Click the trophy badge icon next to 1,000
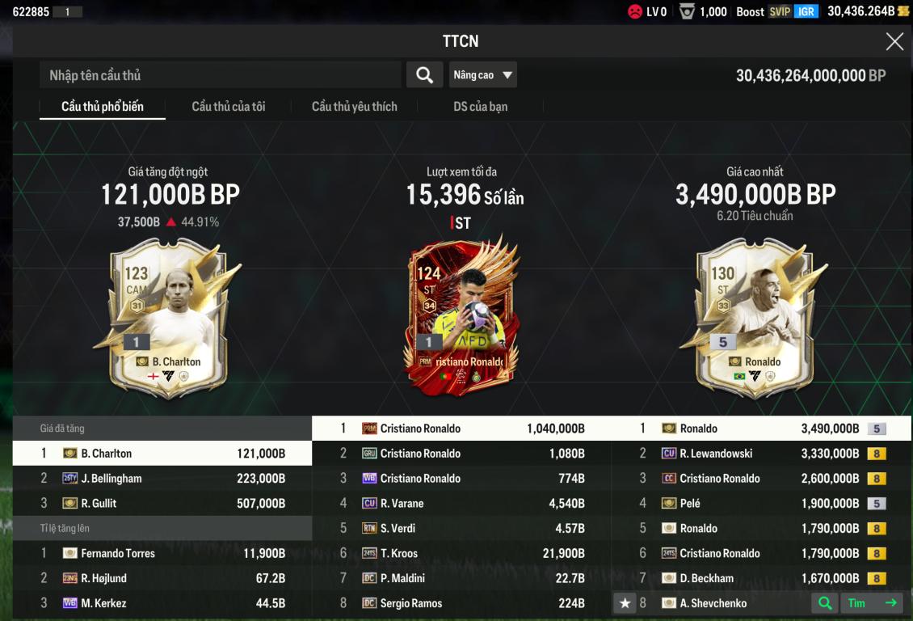Screen dimensions: 913x621 (687, 11)
